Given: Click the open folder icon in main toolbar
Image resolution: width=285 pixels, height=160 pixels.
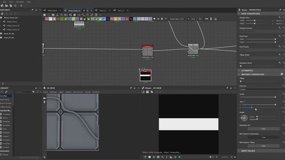Looking at the screenshot, I should tap(6, 6).
